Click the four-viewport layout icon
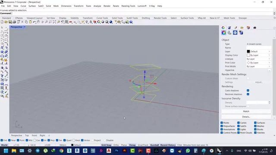 [66, 22]
